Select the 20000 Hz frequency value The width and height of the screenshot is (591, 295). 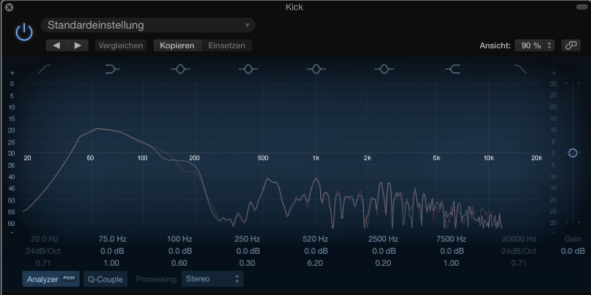(x=519, y=239)
